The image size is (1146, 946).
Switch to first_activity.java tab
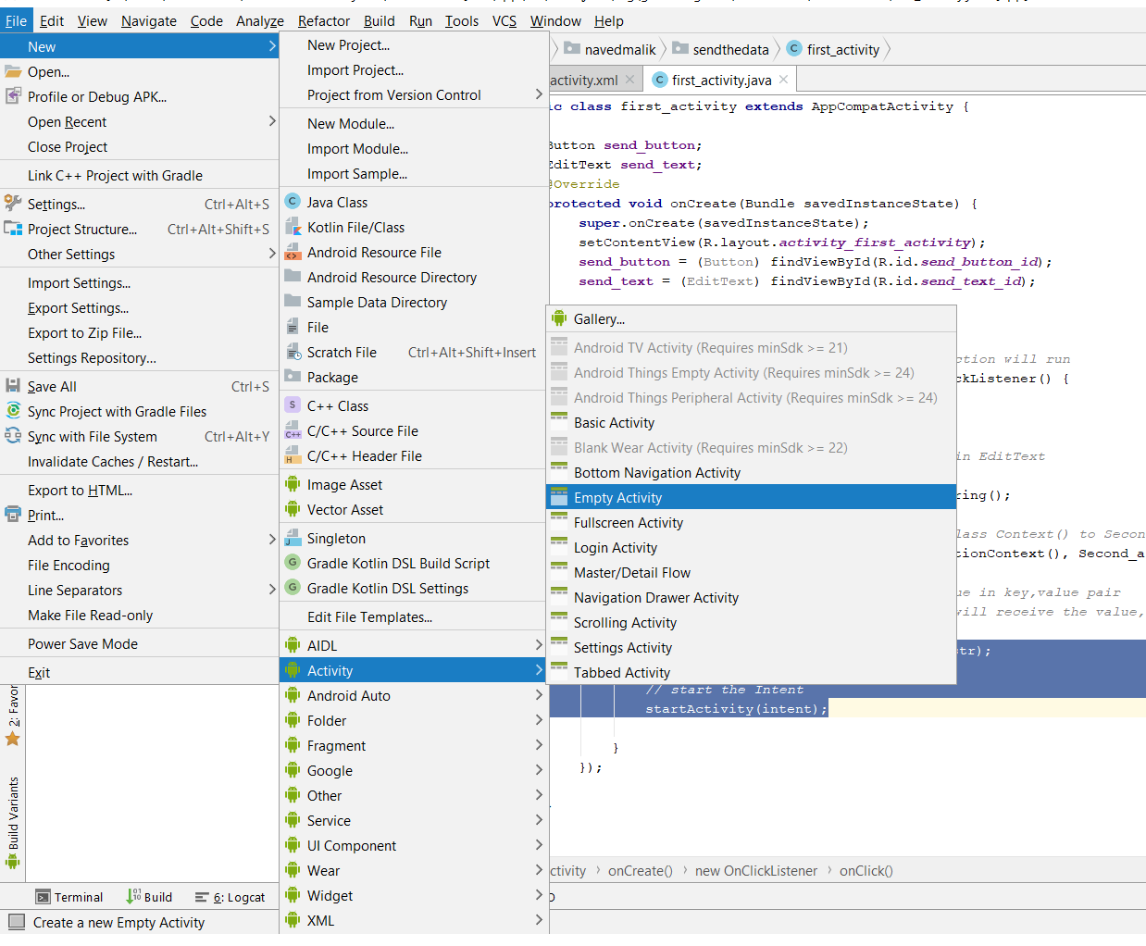[721, 81]
